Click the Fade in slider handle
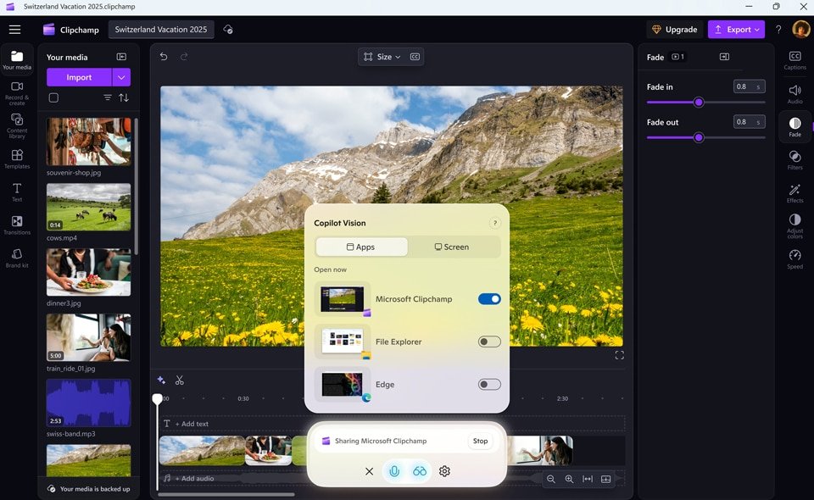The image size is (814, 500). [x=699, y=103]
